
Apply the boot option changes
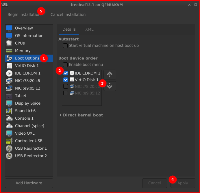point(183,183)
